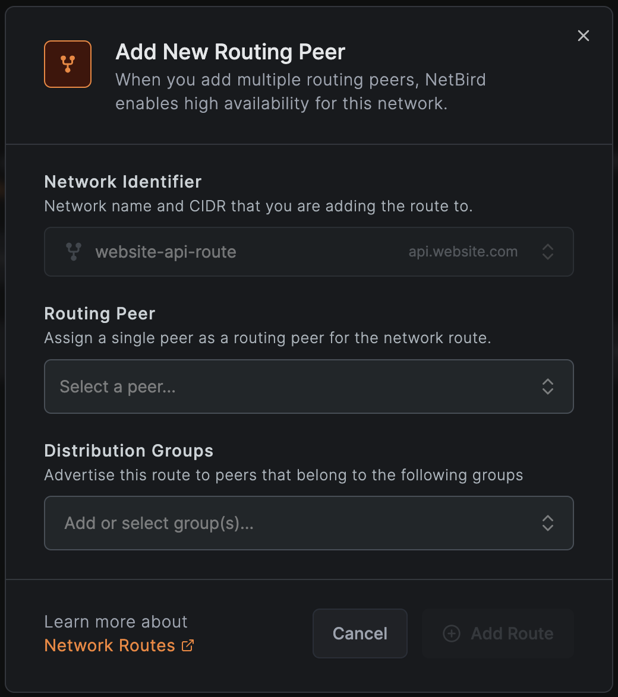Open the Select a peer dropdown
The height and width of the screenshot is (697, 618).
click(309, 386)
